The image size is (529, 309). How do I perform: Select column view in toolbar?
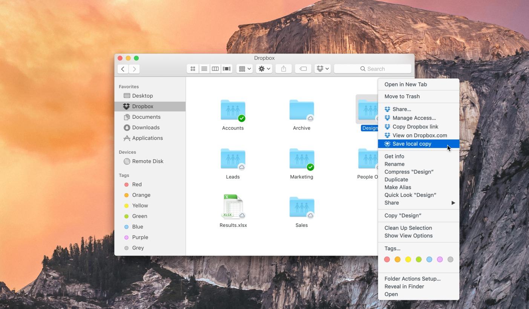coord(215,69)
